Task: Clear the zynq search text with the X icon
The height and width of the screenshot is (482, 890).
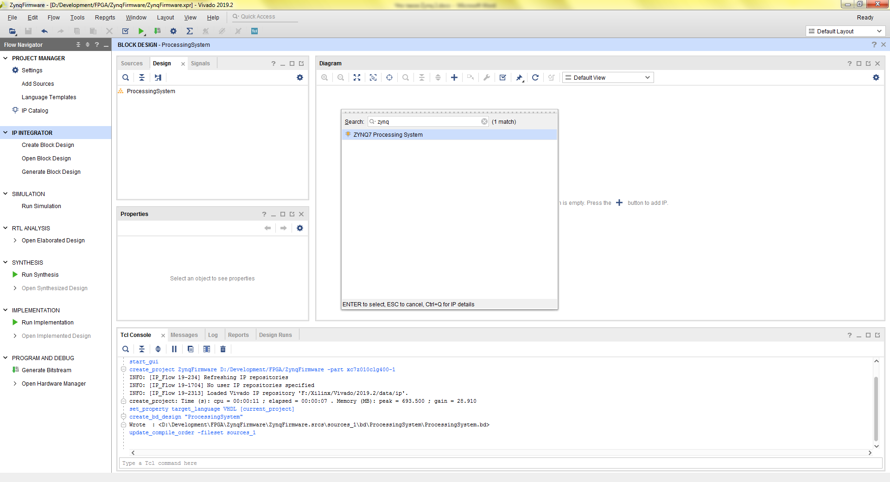Action: pos(484,121)
